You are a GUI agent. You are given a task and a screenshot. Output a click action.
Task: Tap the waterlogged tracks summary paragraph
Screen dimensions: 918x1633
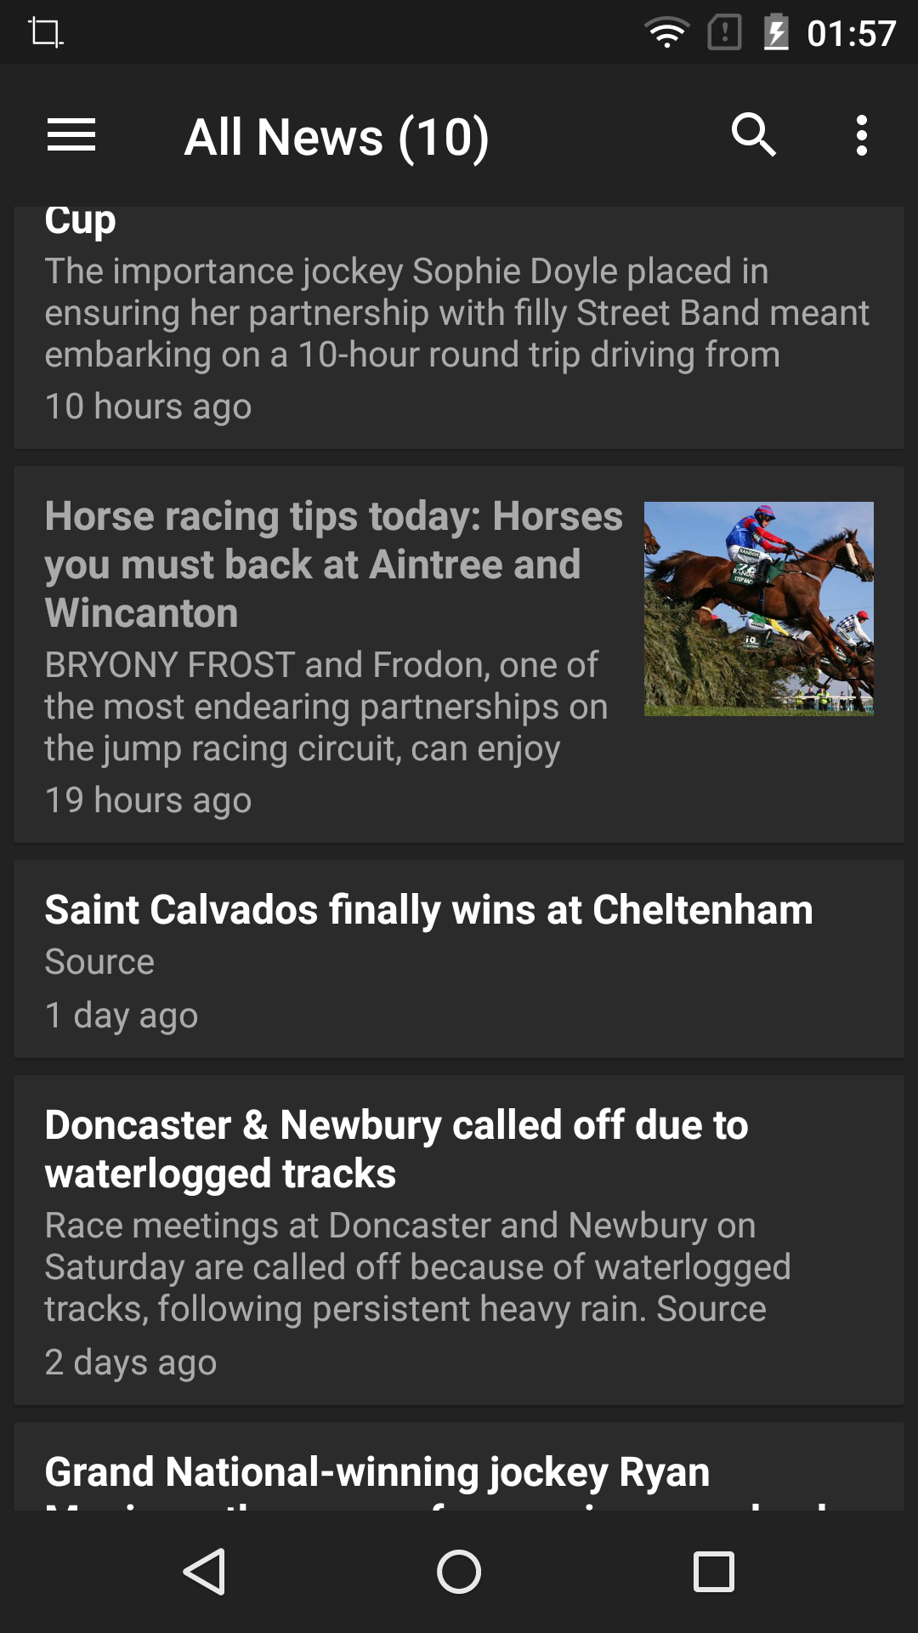point(417,1267)
